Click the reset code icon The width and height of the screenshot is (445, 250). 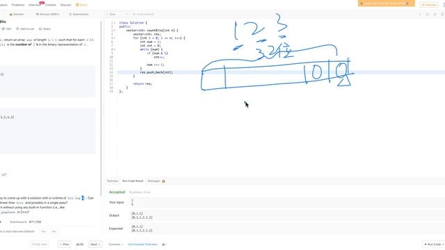[x=435, y=14]
